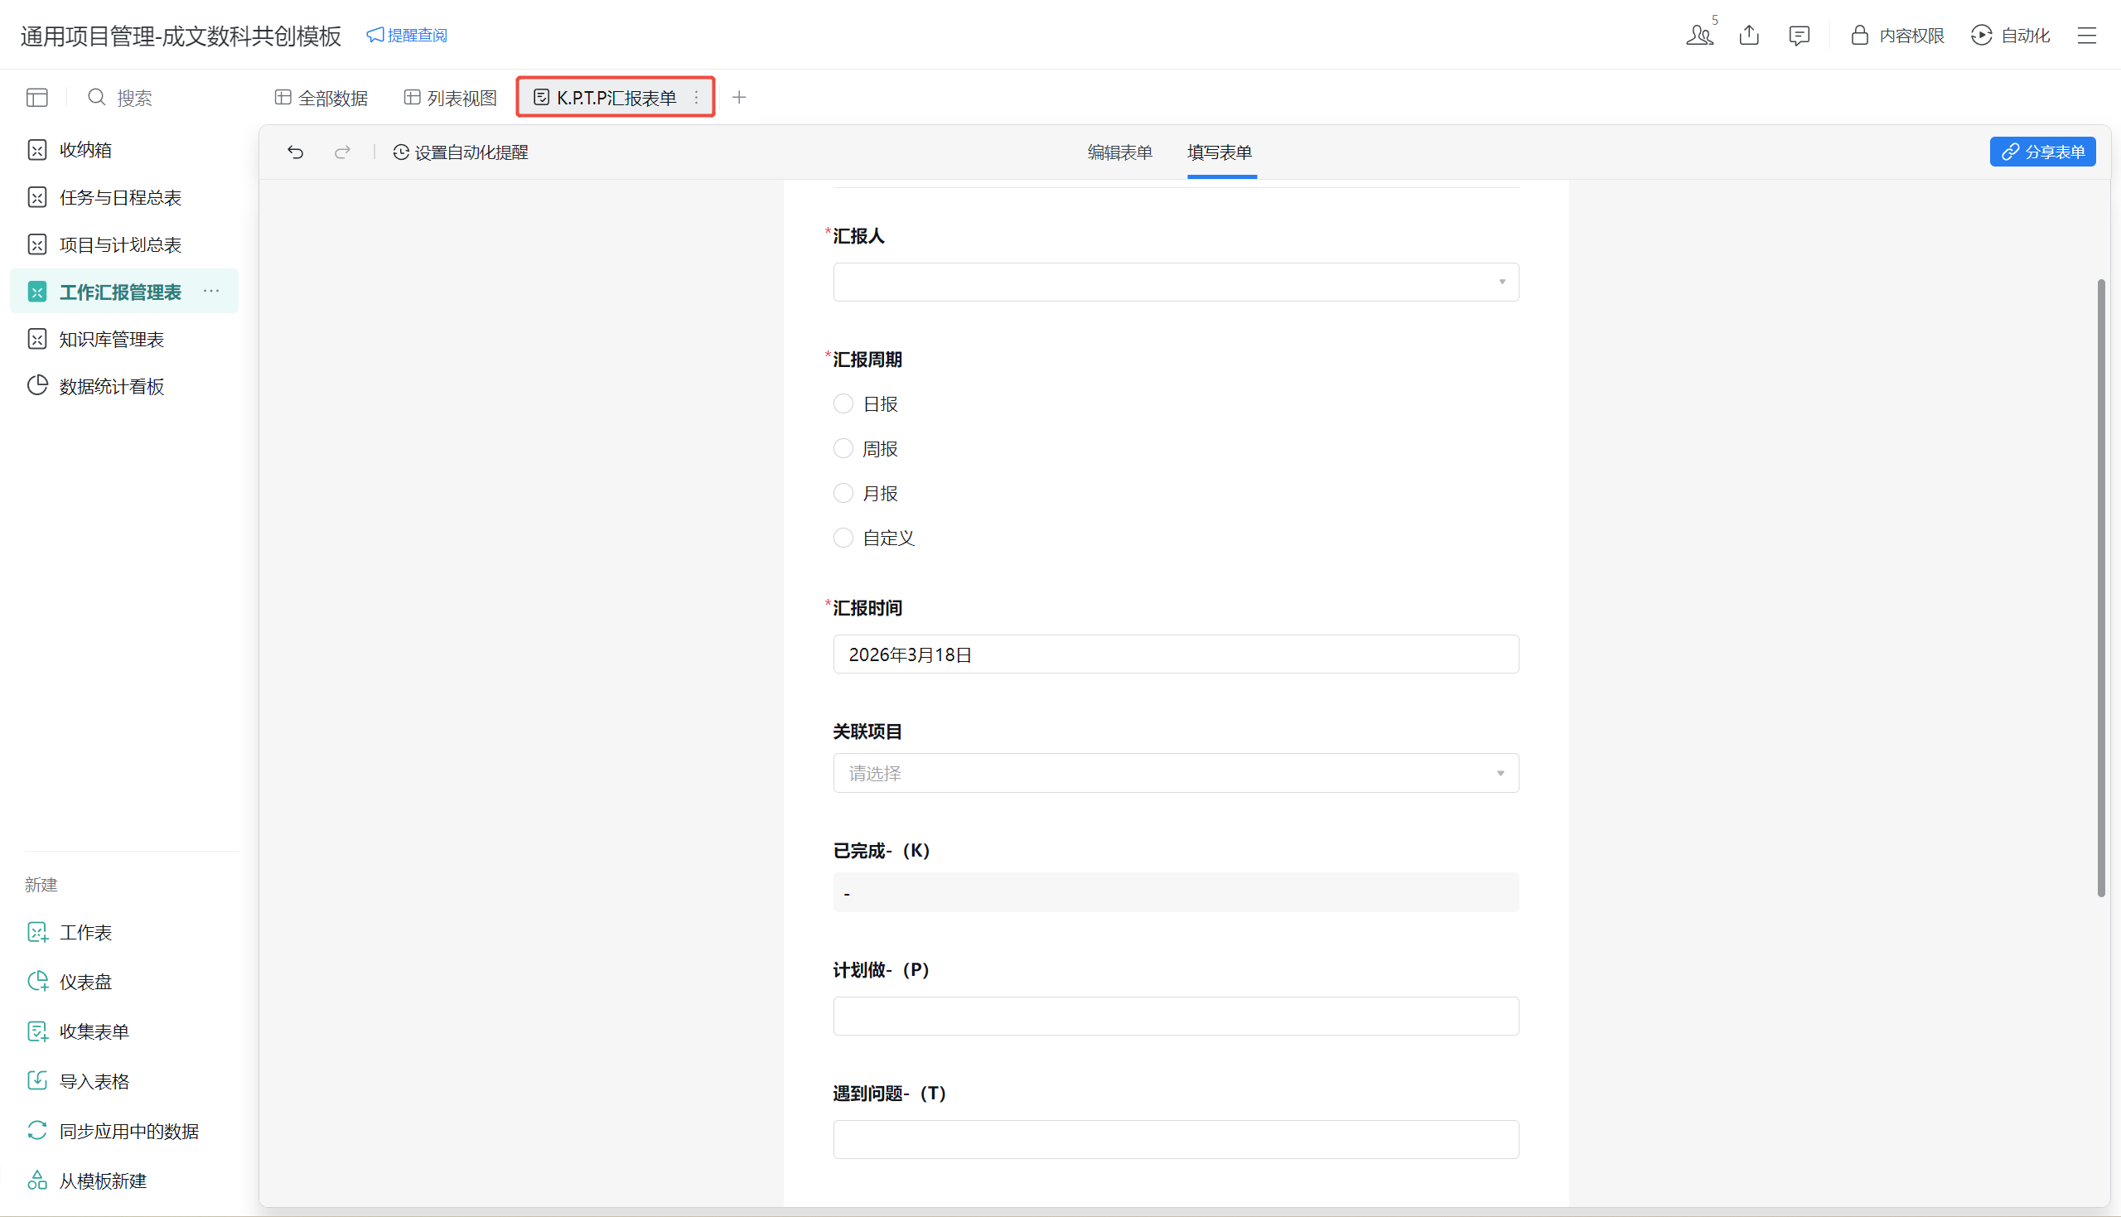The height and width of the screenshot is (1217, 2121).
Task: Click the add new view plus icon
Action: (x=739, y=98)
